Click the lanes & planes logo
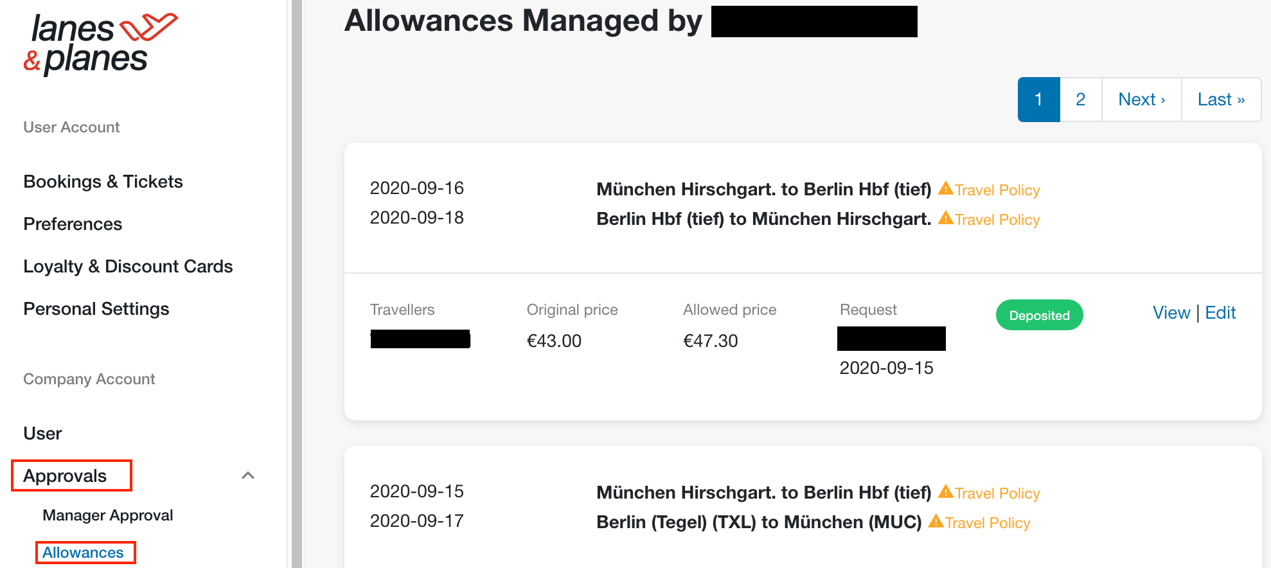Screen dimensions: 1271x568 100,44
